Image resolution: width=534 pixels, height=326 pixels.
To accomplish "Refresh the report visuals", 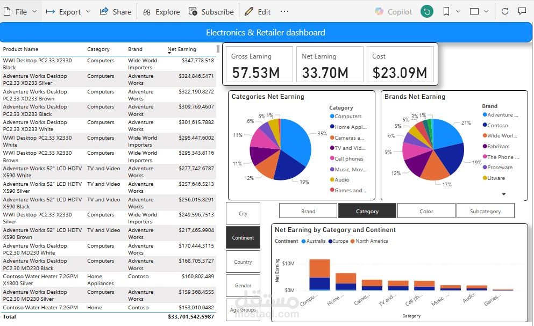I will (x=505, y=11).
